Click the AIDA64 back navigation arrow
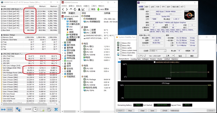Screen dimensions: 217x113 click(x=63, y=9)
